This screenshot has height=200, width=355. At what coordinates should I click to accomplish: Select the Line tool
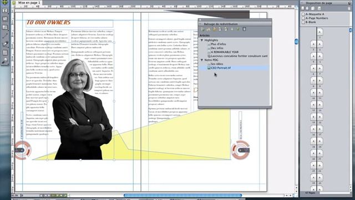pyautogui.click(x=5, y=36)
